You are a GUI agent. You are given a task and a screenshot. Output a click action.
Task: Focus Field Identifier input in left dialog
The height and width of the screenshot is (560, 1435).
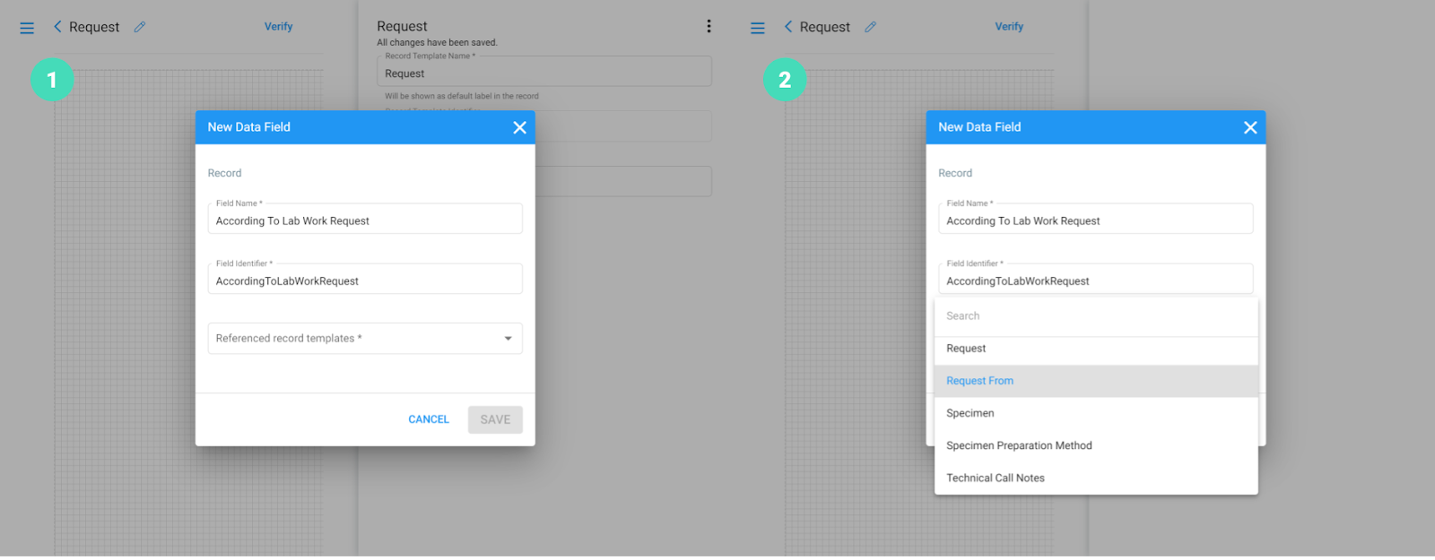(x=365, y=280)
